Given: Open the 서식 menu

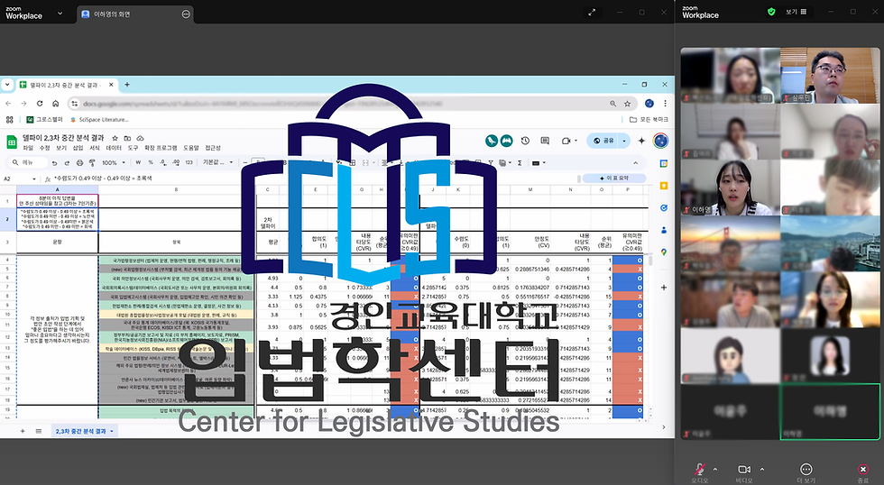Looking at the screenshot, I should [95, 148].
